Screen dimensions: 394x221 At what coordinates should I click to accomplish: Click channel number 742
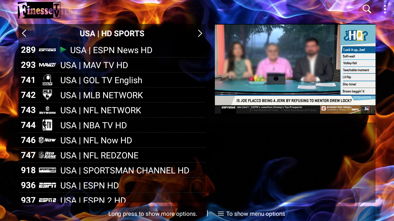click(x=28, y=95)
